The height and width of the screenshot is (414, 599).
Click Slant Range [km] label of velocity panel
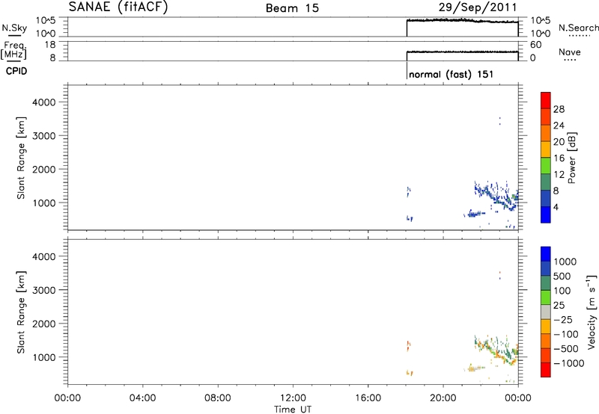point(21,312)
